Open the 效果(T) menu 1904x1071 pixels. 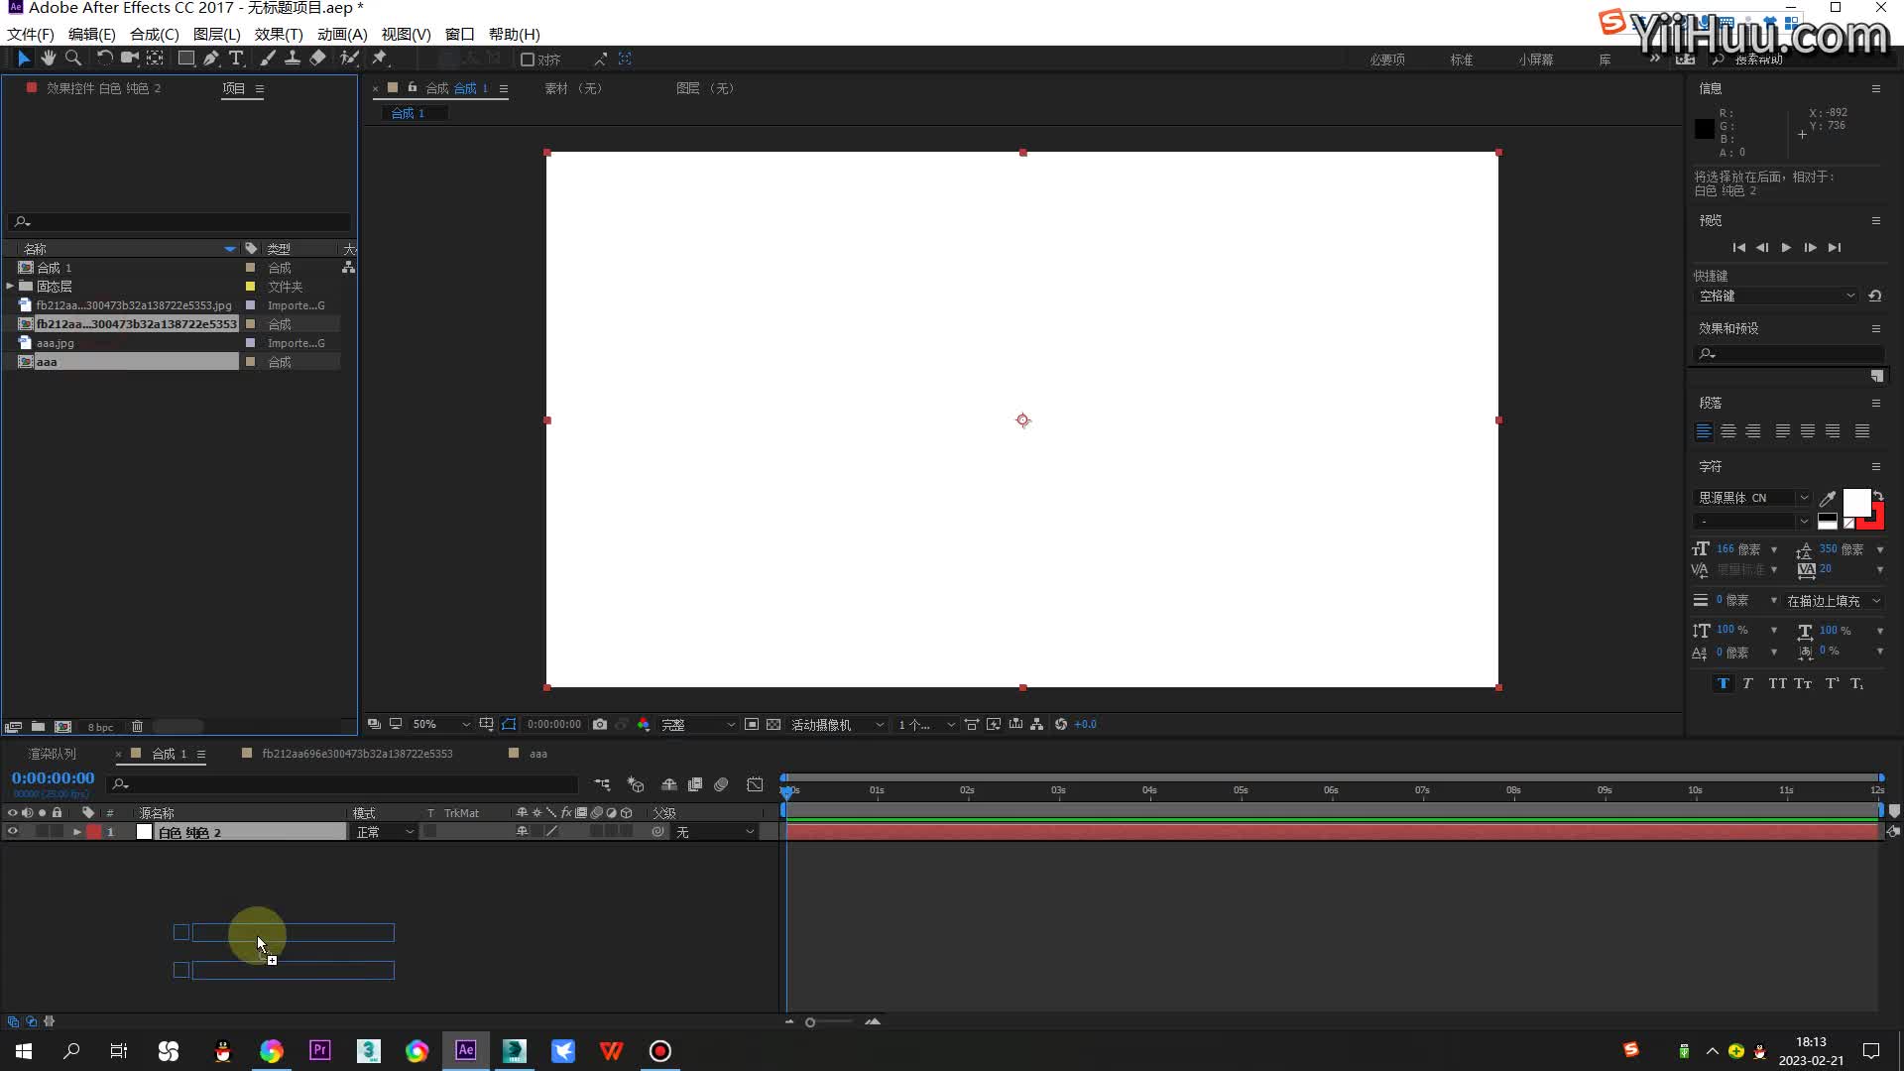click(279, 34)
